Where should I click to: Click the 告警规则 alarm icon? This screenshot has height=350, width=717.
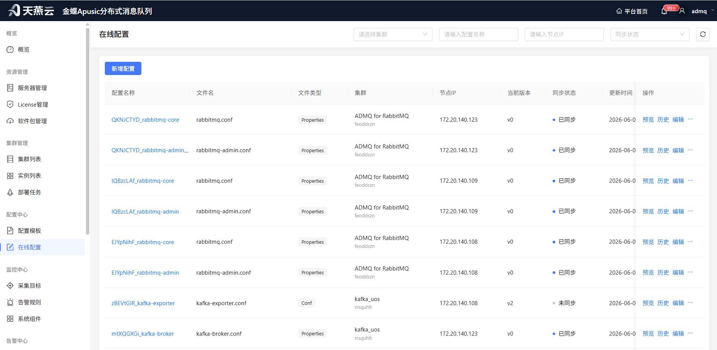coord(10,302)
